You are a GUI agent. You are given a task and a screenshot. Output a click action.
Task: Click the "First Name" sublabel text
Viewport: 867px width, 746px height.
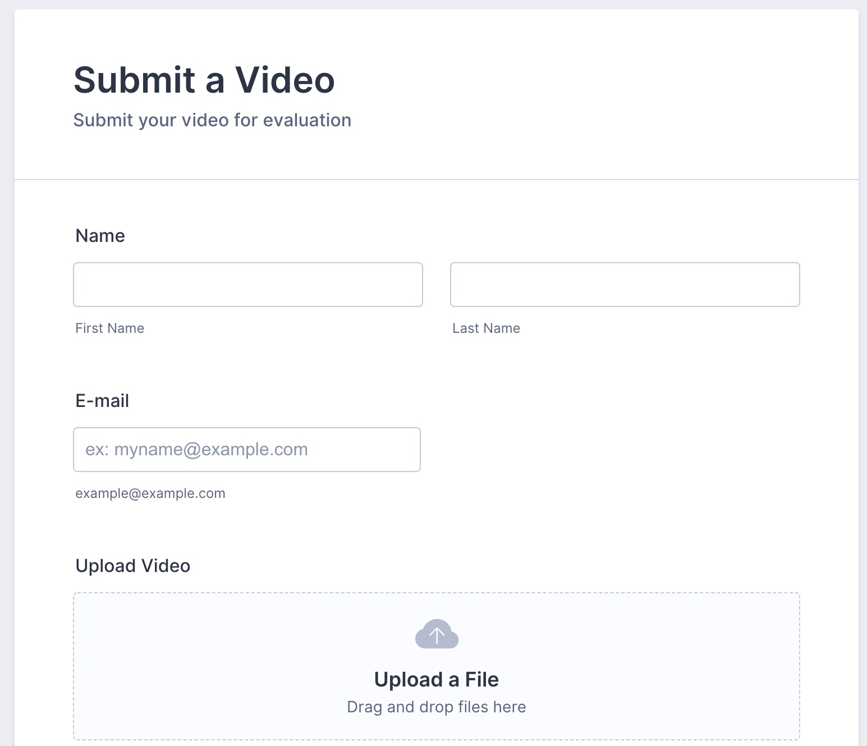(109, 328)
